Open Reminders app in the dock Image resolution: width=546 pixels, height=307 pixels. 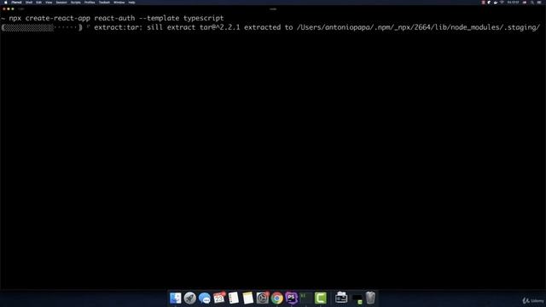tap(233, 298)
